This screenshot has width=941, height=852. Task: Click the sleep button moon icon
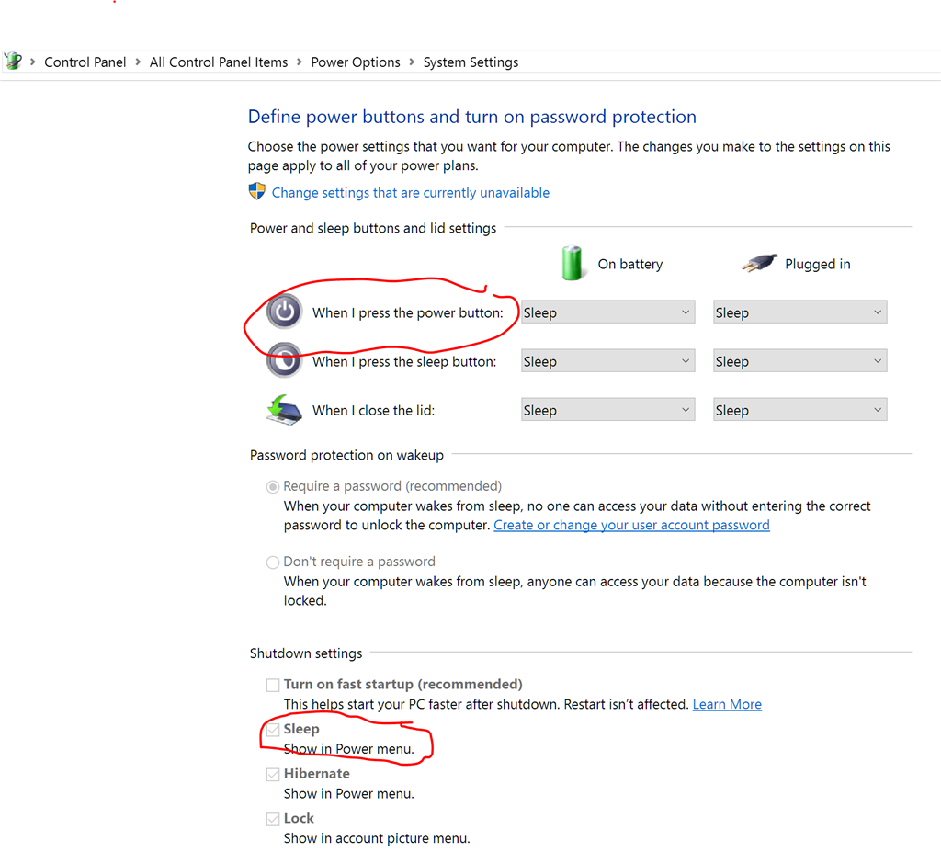285,360
